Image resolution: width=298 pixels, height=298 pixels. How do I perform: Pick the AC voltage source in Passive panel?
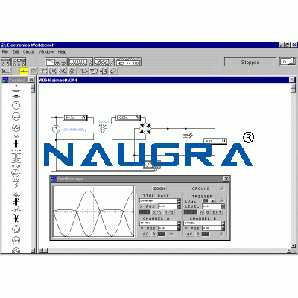[x=16, y=116]
